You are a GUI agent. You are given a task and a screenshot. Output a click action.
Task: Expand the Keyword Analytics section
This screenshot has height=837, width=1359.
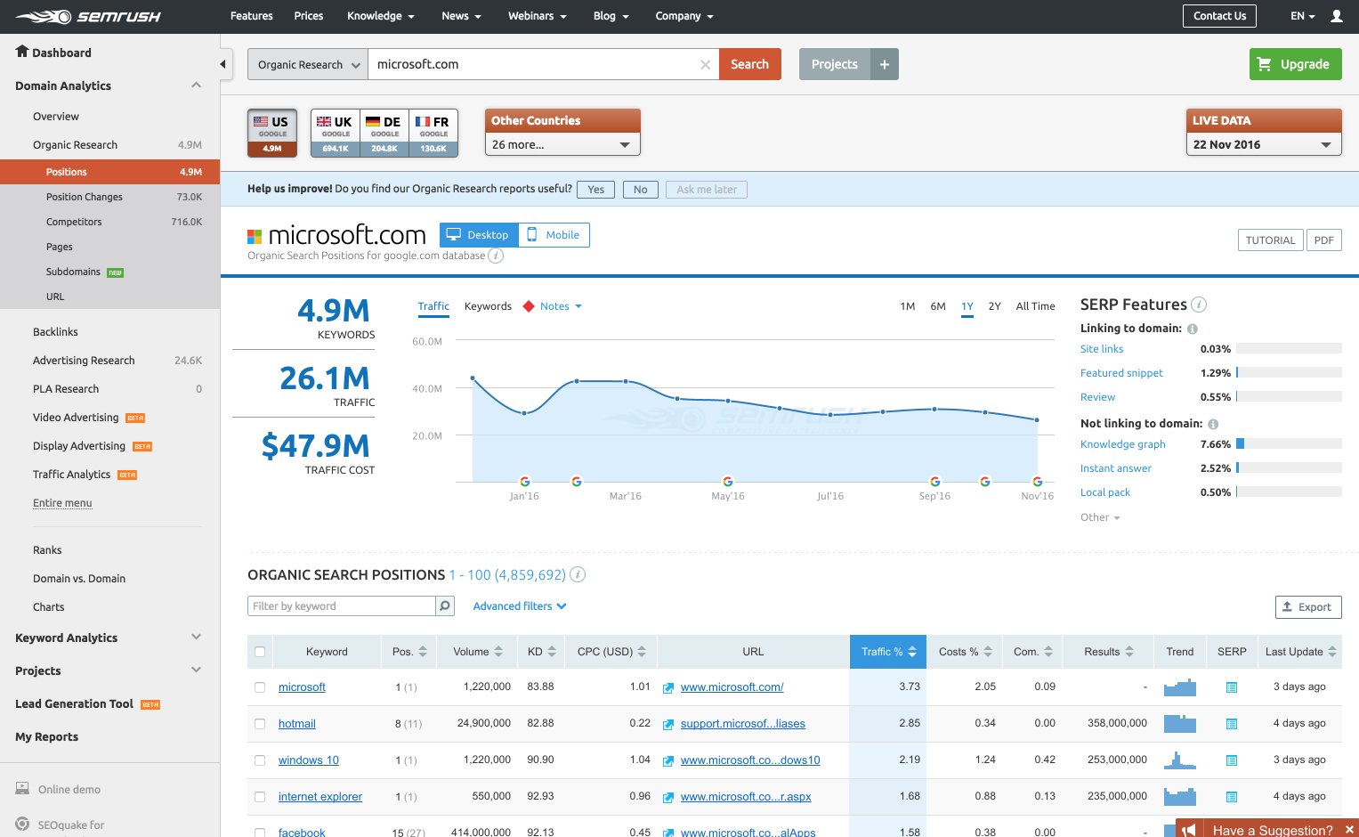tap(197, 638)
